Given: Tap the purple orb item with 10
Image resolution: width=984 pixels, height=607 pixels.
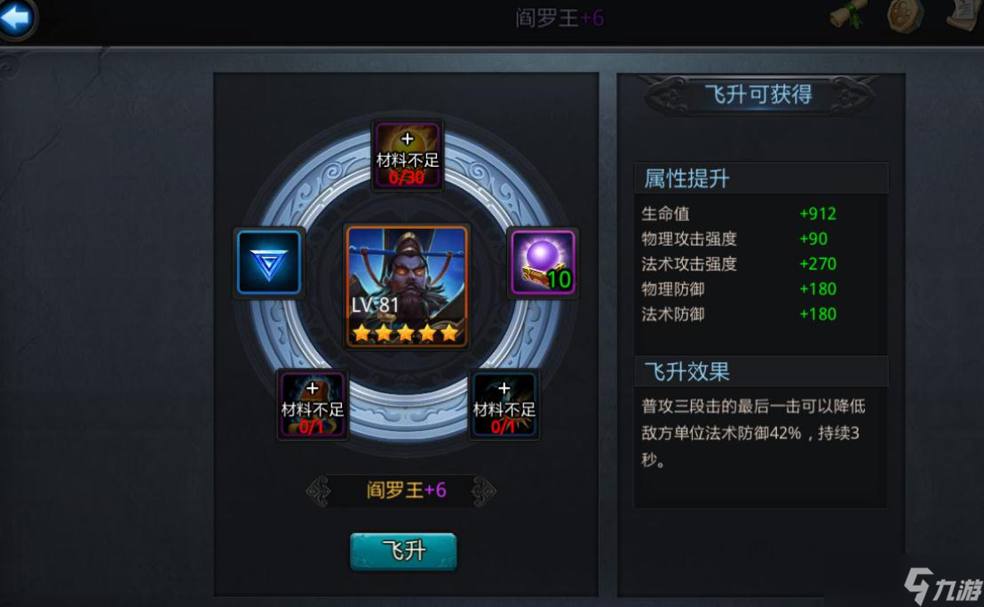Looking at the screenshot, I should (543, 262).
